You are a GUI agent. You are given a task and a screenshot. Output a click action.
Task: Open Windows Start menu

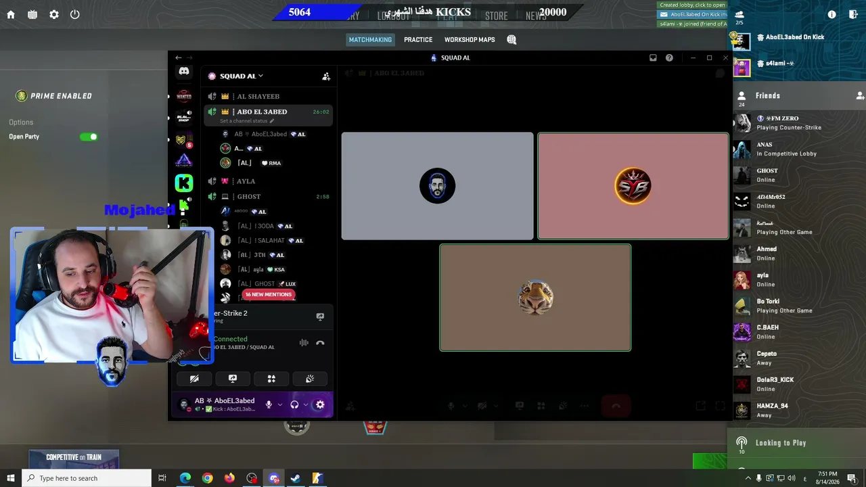(11, 478)
